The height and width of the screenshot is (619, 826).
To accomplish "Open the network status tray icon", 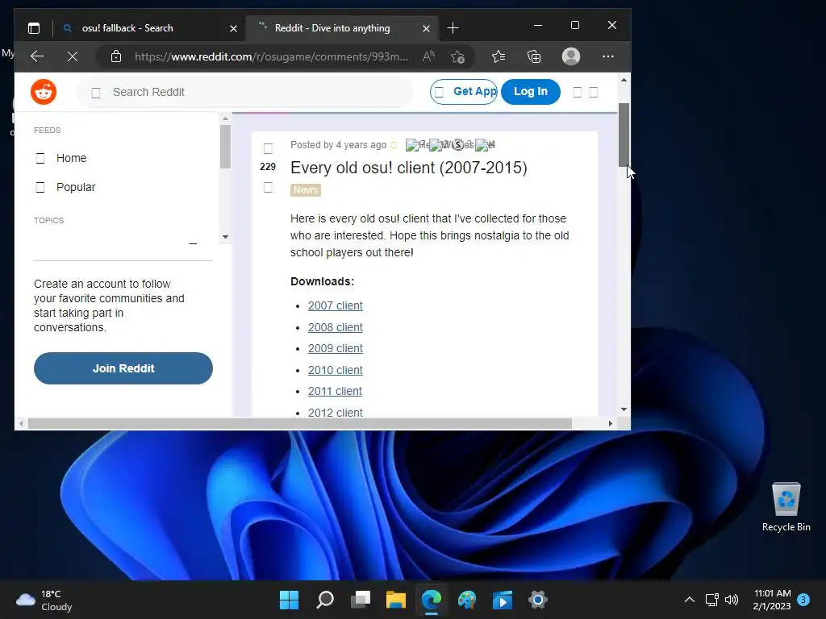I will click(712, 600).
